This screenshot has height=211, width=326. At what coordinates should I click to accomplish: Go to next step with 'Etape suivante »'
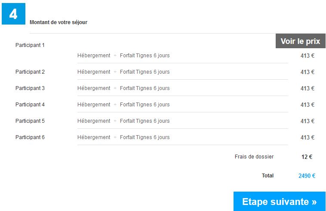pyautogui.click(x=280, y=202)
